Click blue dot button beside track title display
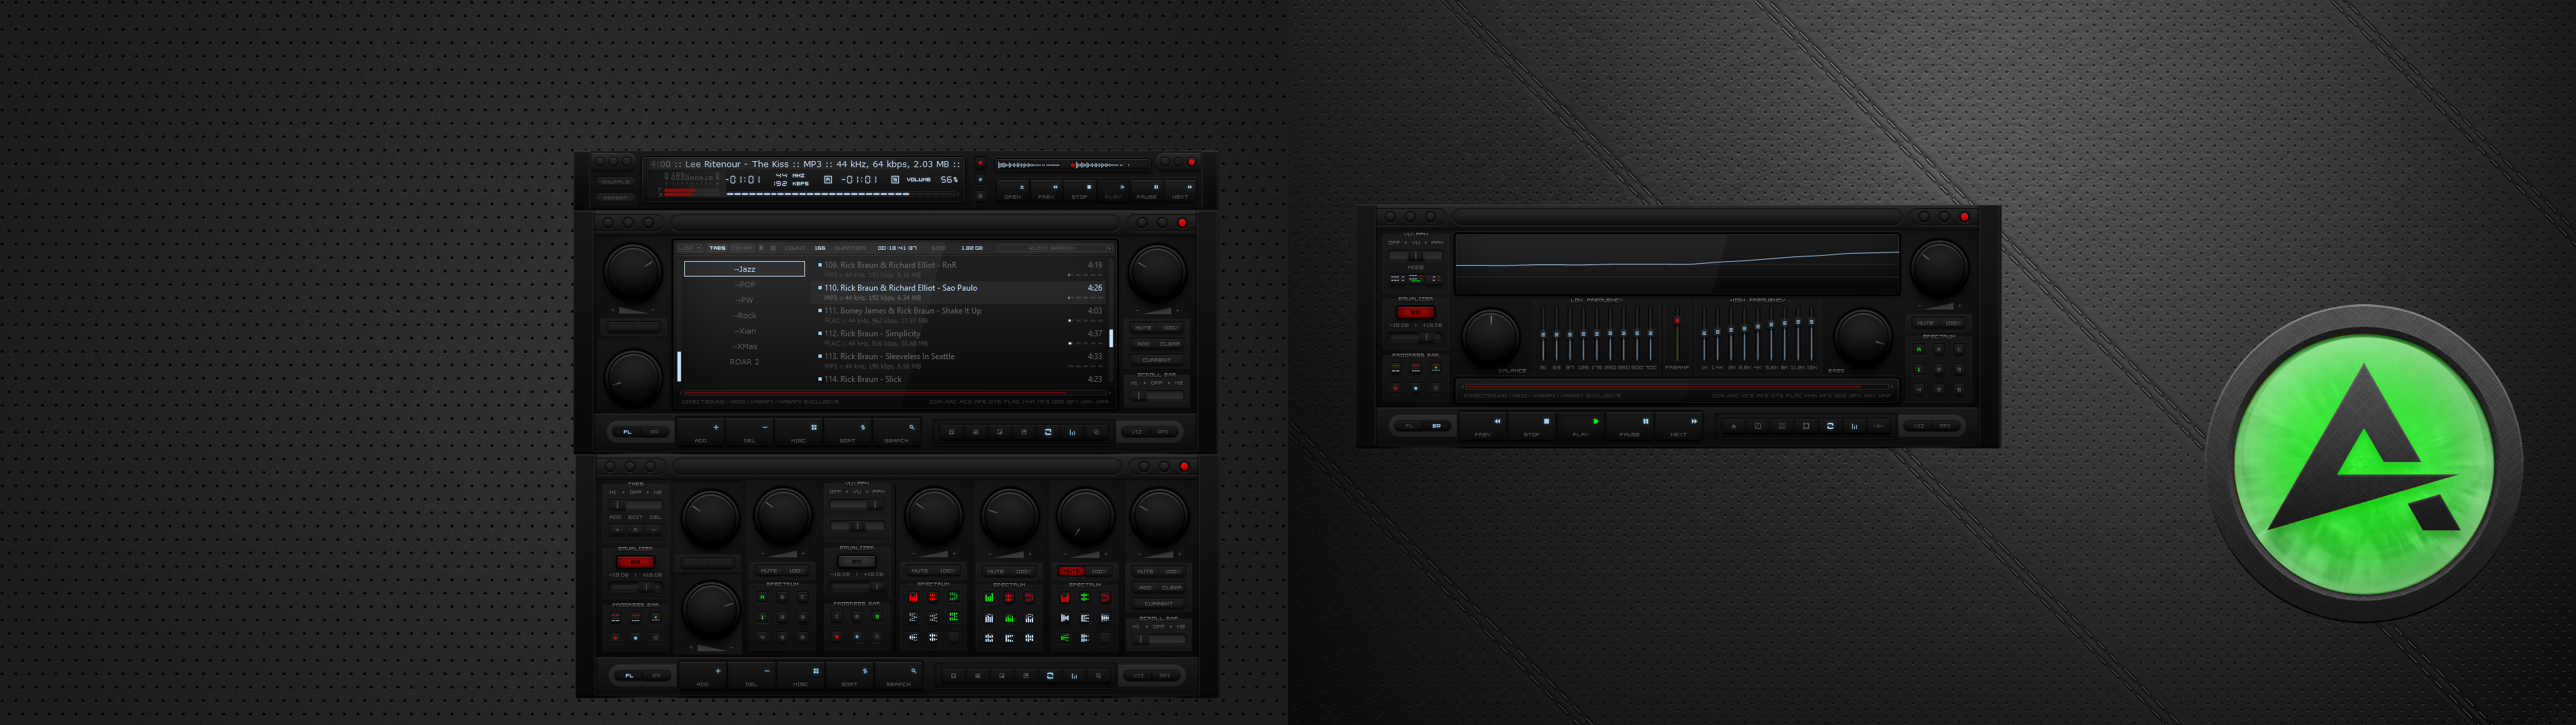Image resolution: width=2576 pixels, height=725 pixels. [980, 179]
